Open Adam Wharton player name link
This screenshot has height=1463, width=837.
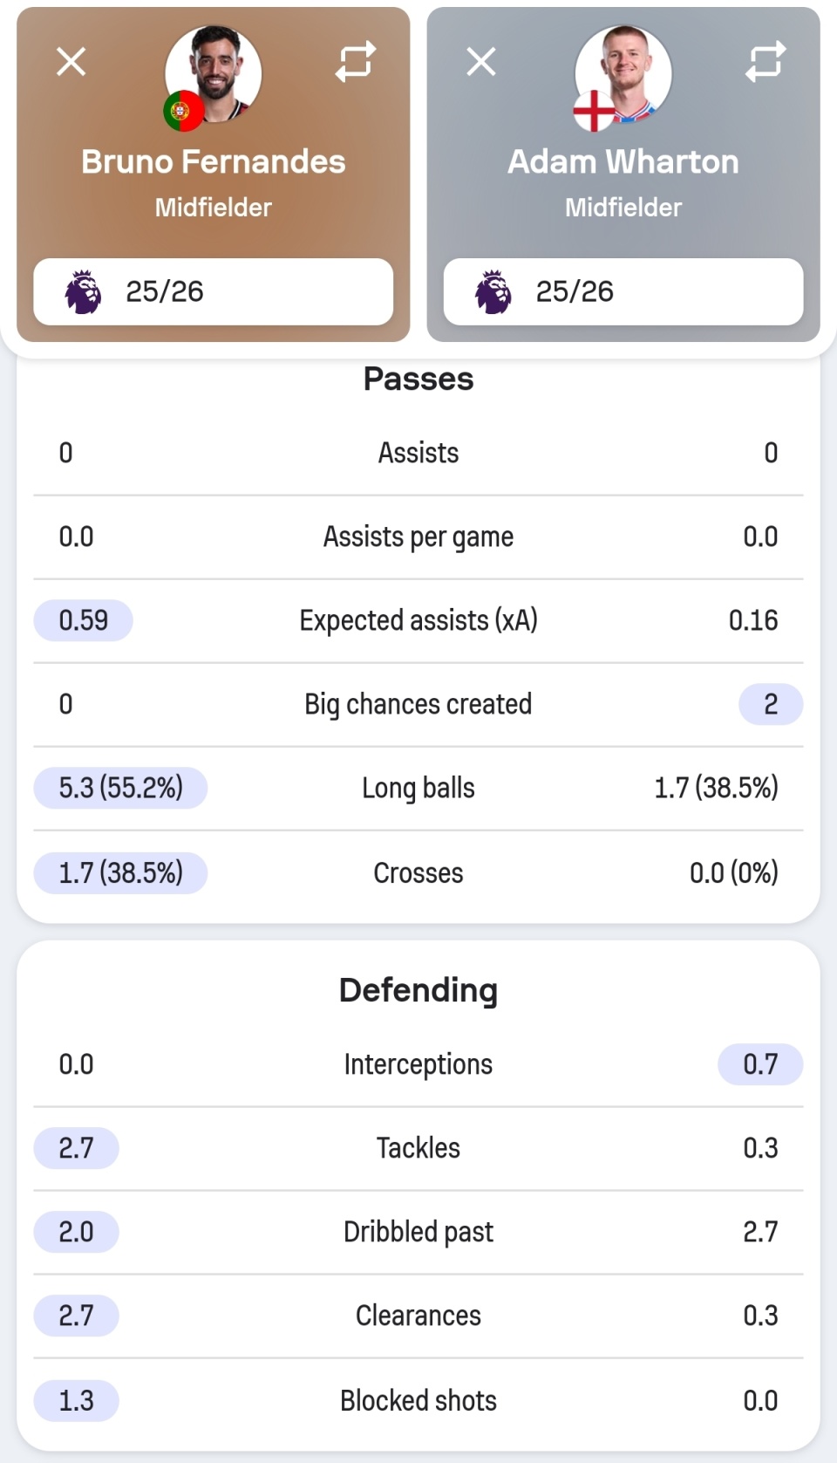click(623, 161)
